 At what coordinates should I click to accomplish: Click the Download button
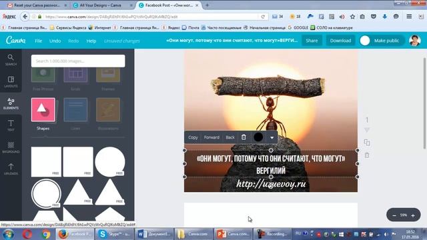(340, 41)
